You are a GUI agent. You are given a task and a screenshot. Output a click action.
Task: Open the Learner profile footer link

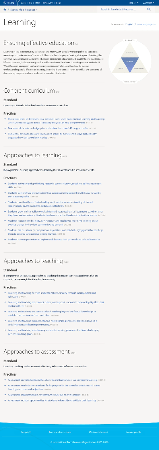133,432
